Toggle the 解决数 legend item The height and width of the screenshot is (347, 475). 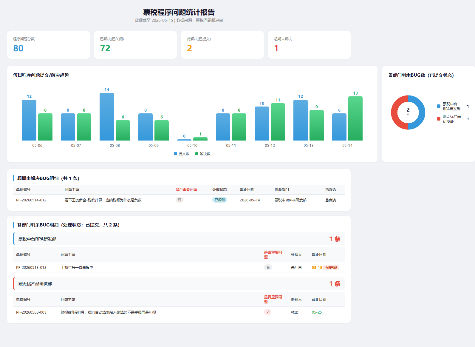pos(203,154)
